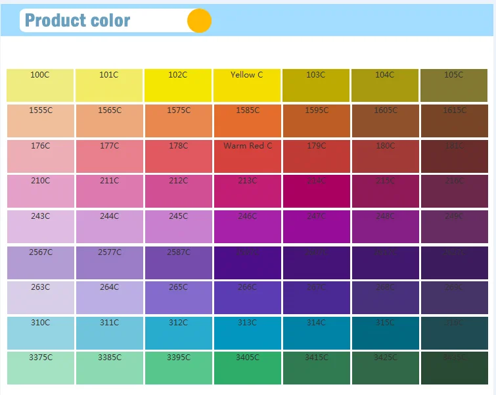Image resolution: width=496 pixels, height=395 pixels.
Task: Click the 1585C orange swatch
Action: (247, 121)
